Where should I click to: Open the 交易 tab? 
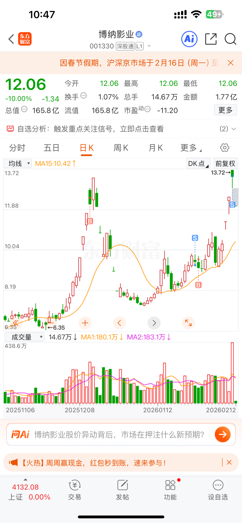point(75,490)
